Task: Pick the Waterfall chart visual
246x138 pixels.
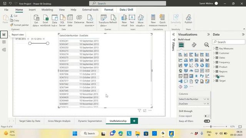Action: tap(180, 65)
